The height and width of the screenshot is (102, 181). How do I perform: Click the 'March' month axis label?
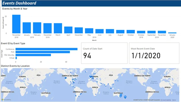58,35
